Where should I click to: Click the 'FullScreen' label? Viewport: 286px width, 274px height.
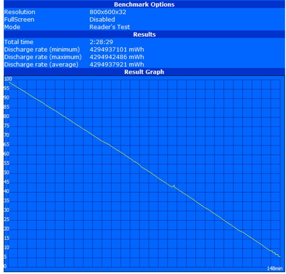[x=19, y=20]
